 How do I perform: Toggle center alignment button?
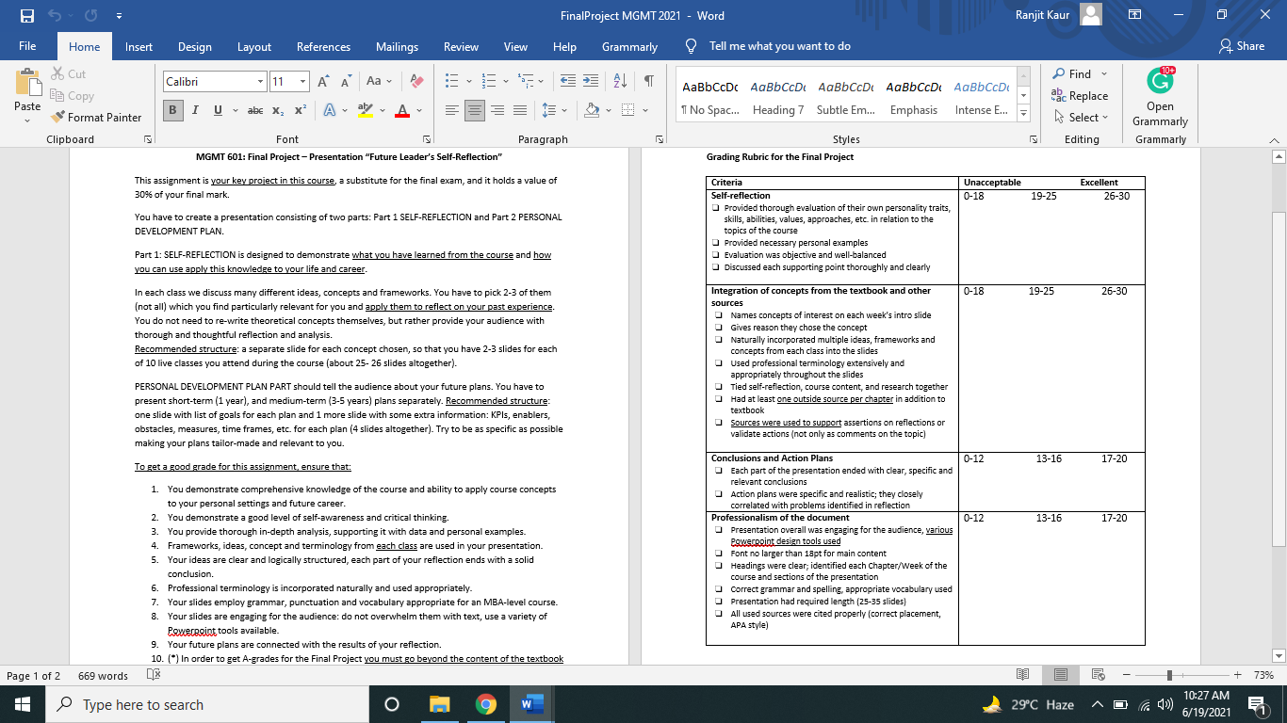click(475, 110)
